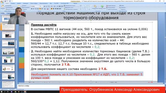
Task: Click the Quick Styles (Экспресс-стили) button
Action: [102, 7]
